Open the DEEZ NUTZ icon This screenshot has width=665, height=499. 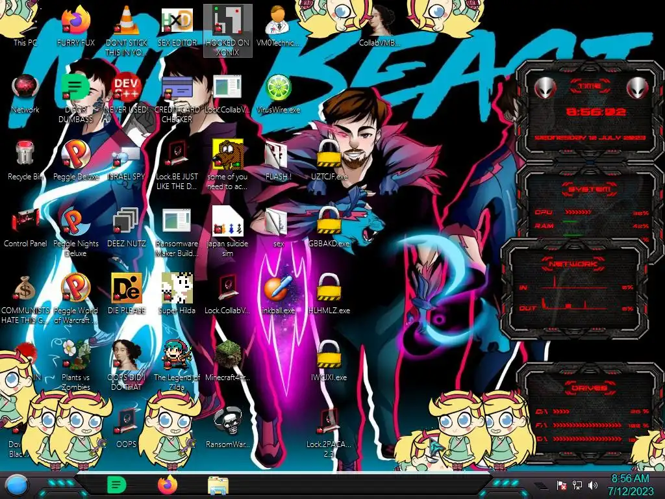pyautogui.click(x=127, y=227)
